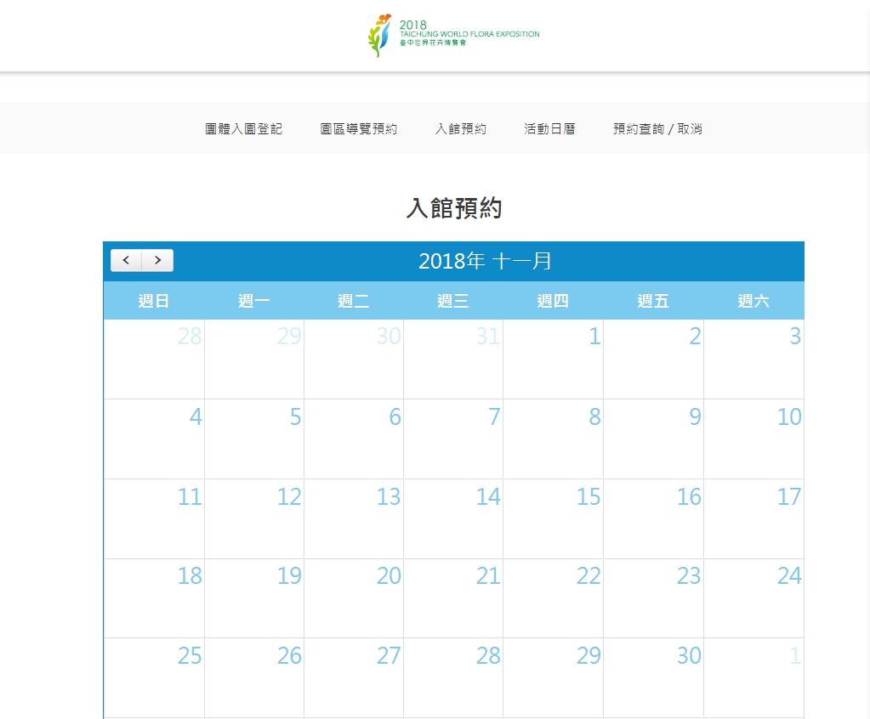Select November 15 in the calendar

click(554, 518)
